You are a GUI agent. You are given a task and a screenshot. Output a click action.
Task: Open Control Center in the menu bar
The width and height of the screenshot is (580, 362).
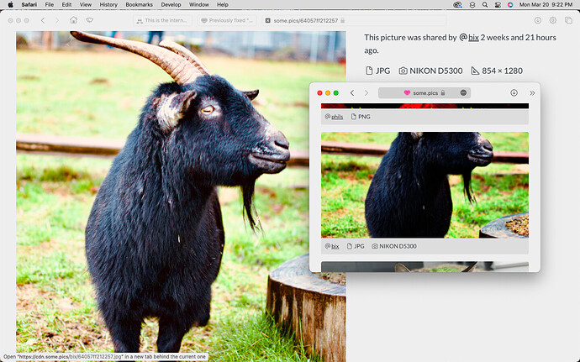coord(498,4)
